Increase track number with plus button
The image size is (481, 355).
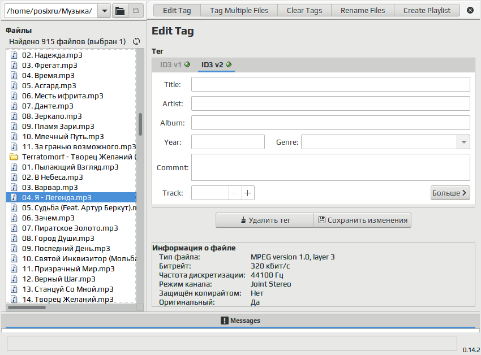[x=247, y=193]
